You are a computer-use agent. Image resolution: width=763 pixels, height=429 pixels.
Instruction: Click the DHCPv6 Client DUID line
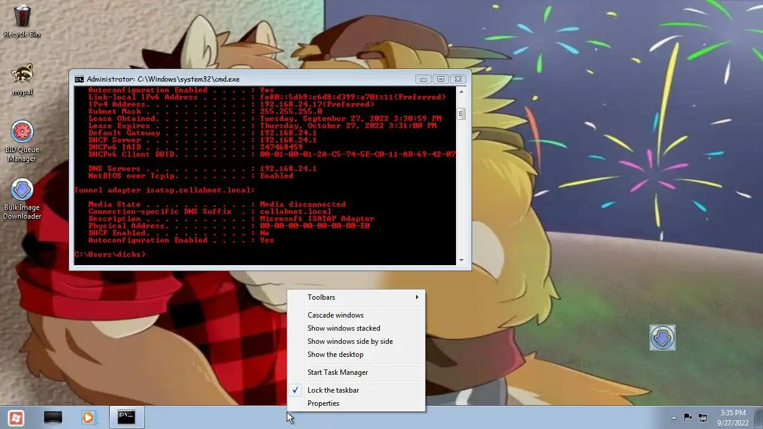272,154
